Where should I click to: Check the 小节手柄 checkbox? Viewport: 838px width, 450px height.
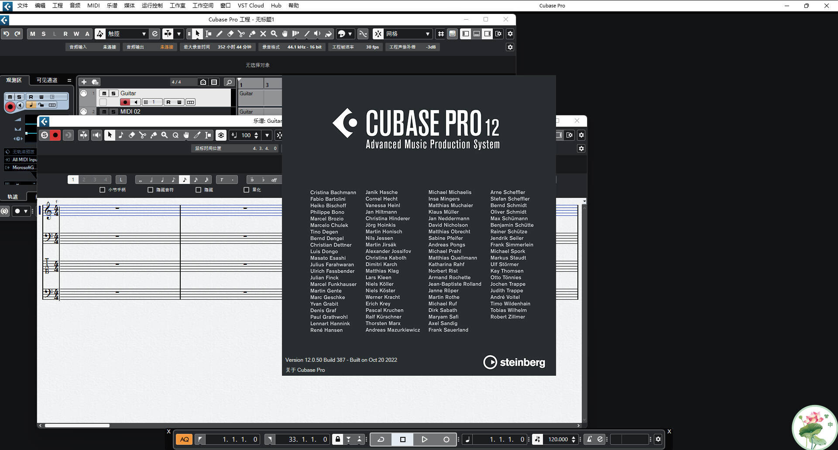[x=103, y=190]
